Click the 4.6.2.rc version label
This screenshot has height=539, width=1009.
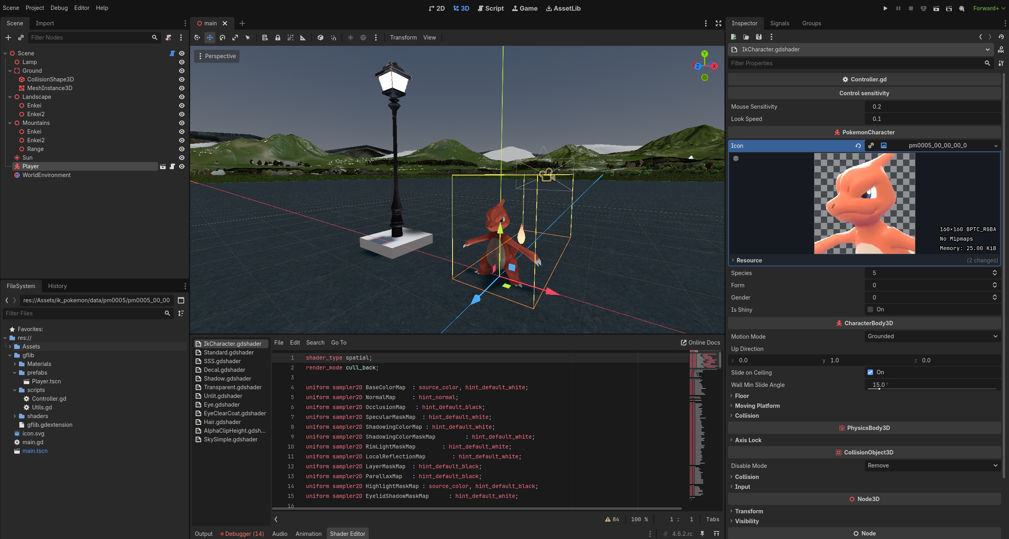(x=682, y=534)
